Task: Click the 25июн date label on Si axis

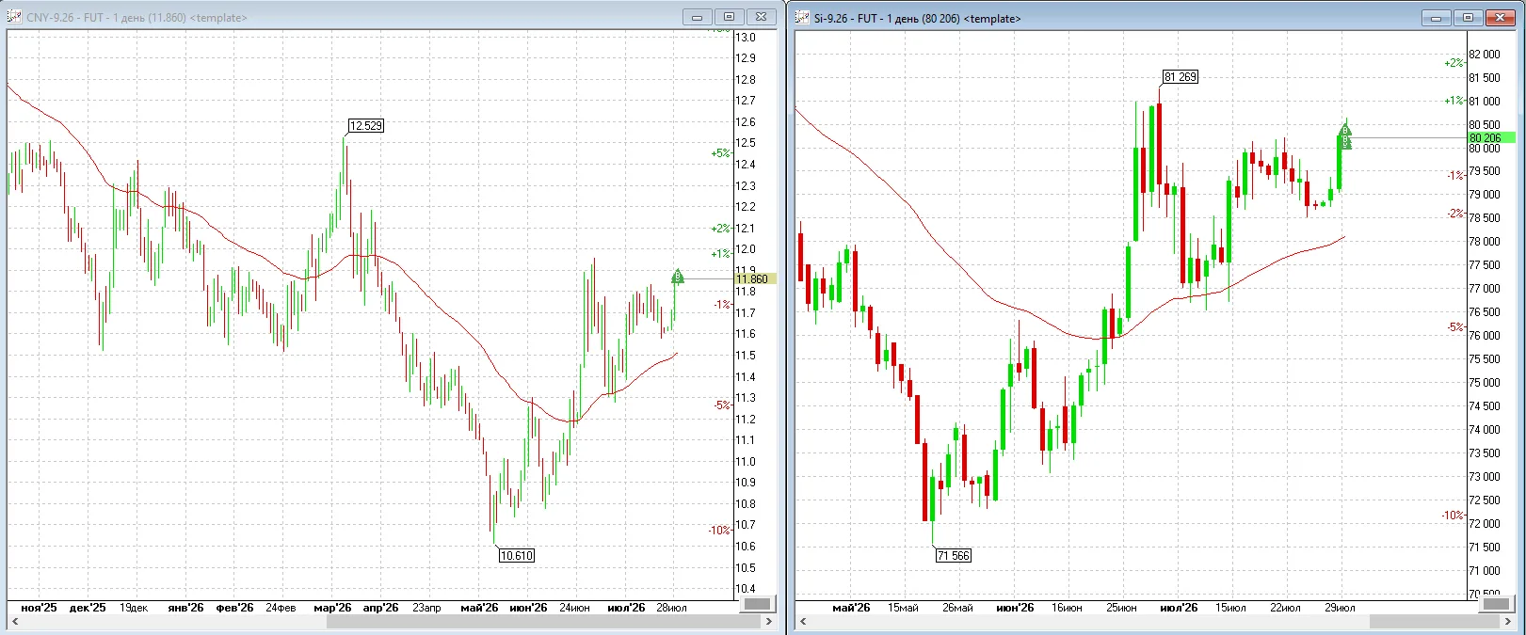Action: [1120, 608]
